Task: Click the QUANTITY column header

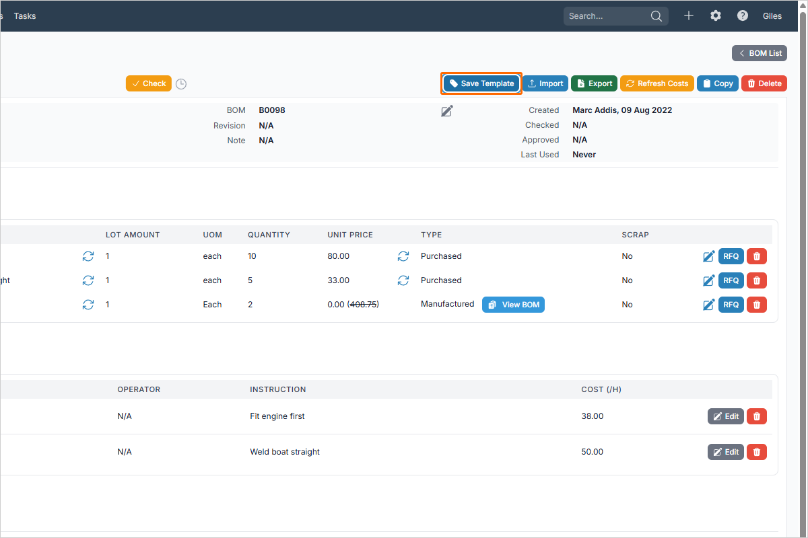Action: pyautogui.click(x=269, y=235)
